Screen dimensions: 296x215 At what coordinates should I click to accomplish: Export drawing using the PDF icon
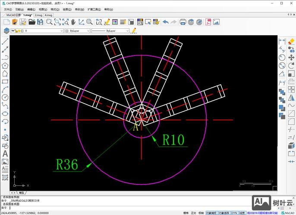[x=208, y=22]
